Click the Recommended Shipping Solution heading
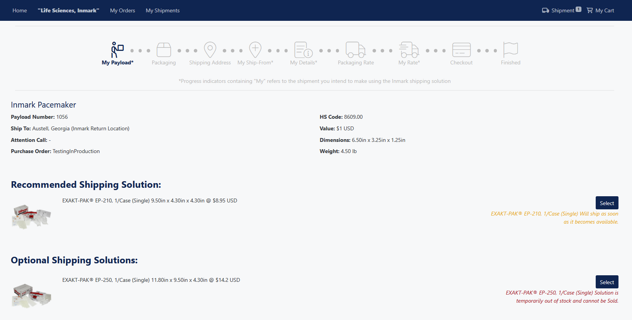 pos(86,185)
